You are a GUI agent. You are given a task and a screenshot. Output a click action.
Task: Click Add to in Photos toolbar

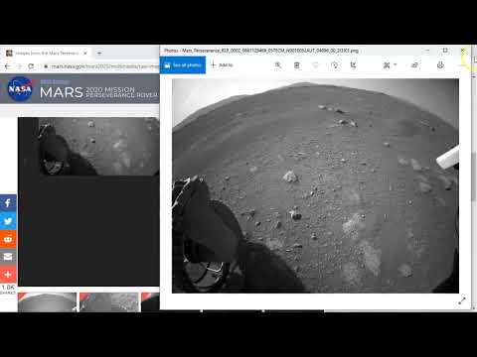(222, 65)
